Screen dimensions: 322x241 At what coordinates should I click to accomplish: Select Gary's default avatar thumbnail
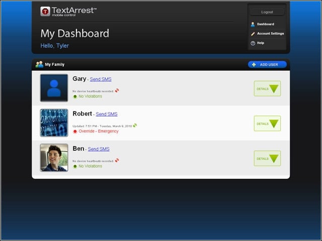[54, 88]
